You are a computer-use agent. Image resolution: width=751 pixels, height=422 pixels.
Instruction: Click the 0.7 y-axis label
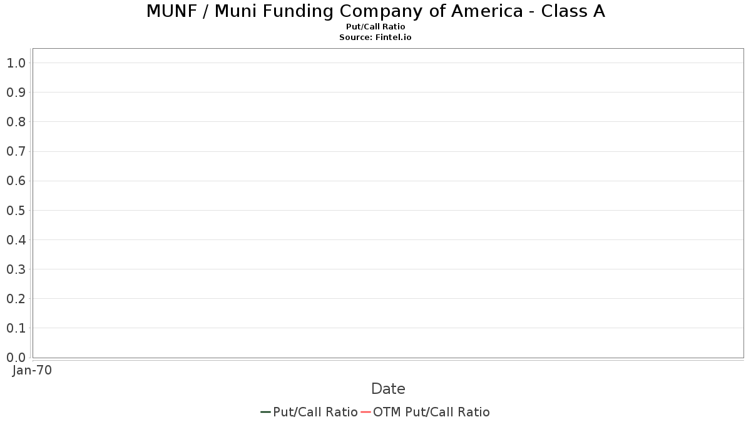click(16, 151)
